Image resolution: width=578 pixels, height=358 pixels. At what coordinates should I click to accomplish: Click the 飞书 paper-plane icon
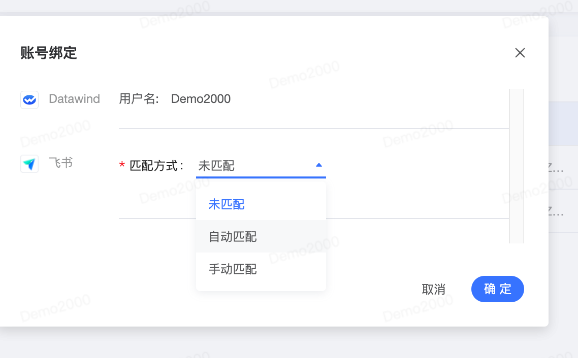point(29,164)
